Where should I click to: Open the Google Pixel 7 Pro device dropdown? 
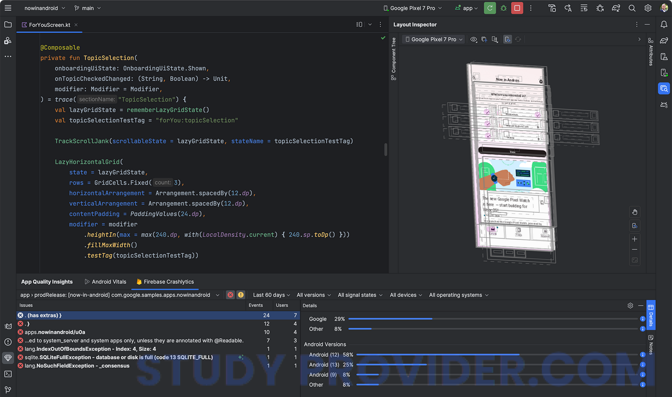coord(412,8)
